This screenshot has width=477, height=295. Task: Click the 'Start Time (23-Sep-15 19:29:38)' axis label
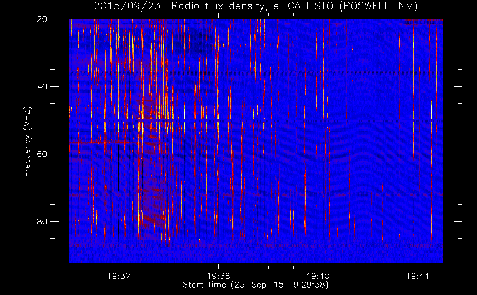tap(256, 285)
